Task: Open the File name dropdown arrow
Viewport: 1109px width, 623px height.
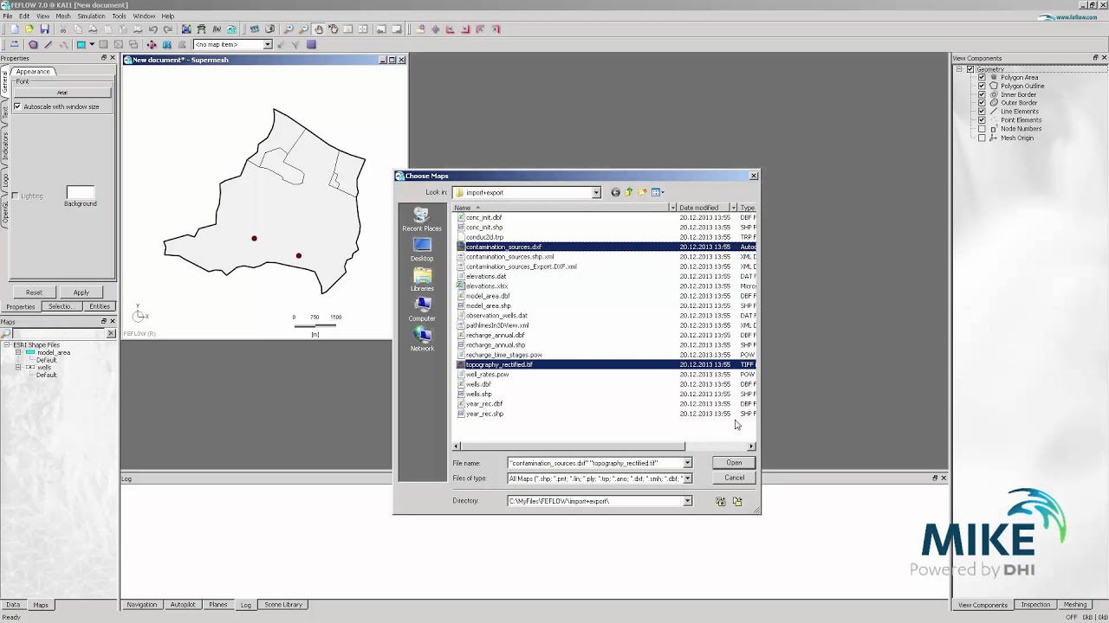Action: 687,463
